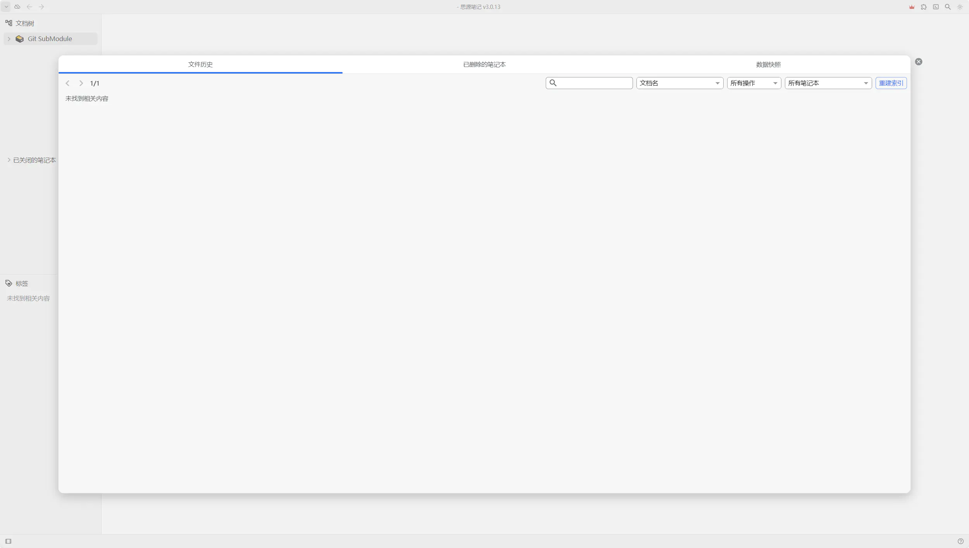Open the command panel terminal icon

936,7
